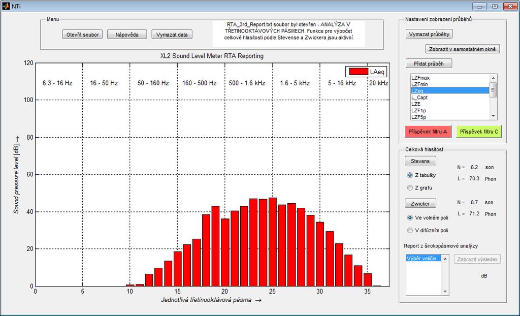This screenshot has height=316, width=520.
Task: Choose the 'Ve volném poli' option
Action: pyautogui.click(x=410, y=218)
